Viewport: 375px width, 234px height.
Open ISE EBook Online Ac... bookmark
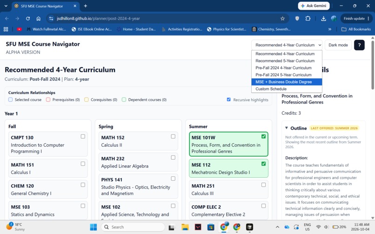click(x=92, y=29)
